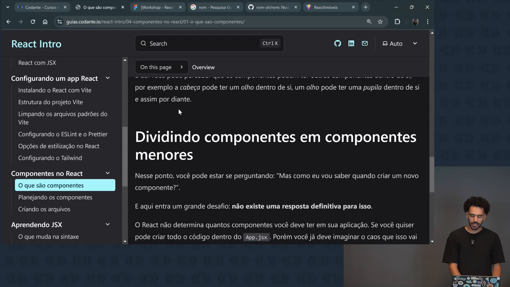Click the page scrollbar thumb
The image size is (510, 287).
click(432, 174)
